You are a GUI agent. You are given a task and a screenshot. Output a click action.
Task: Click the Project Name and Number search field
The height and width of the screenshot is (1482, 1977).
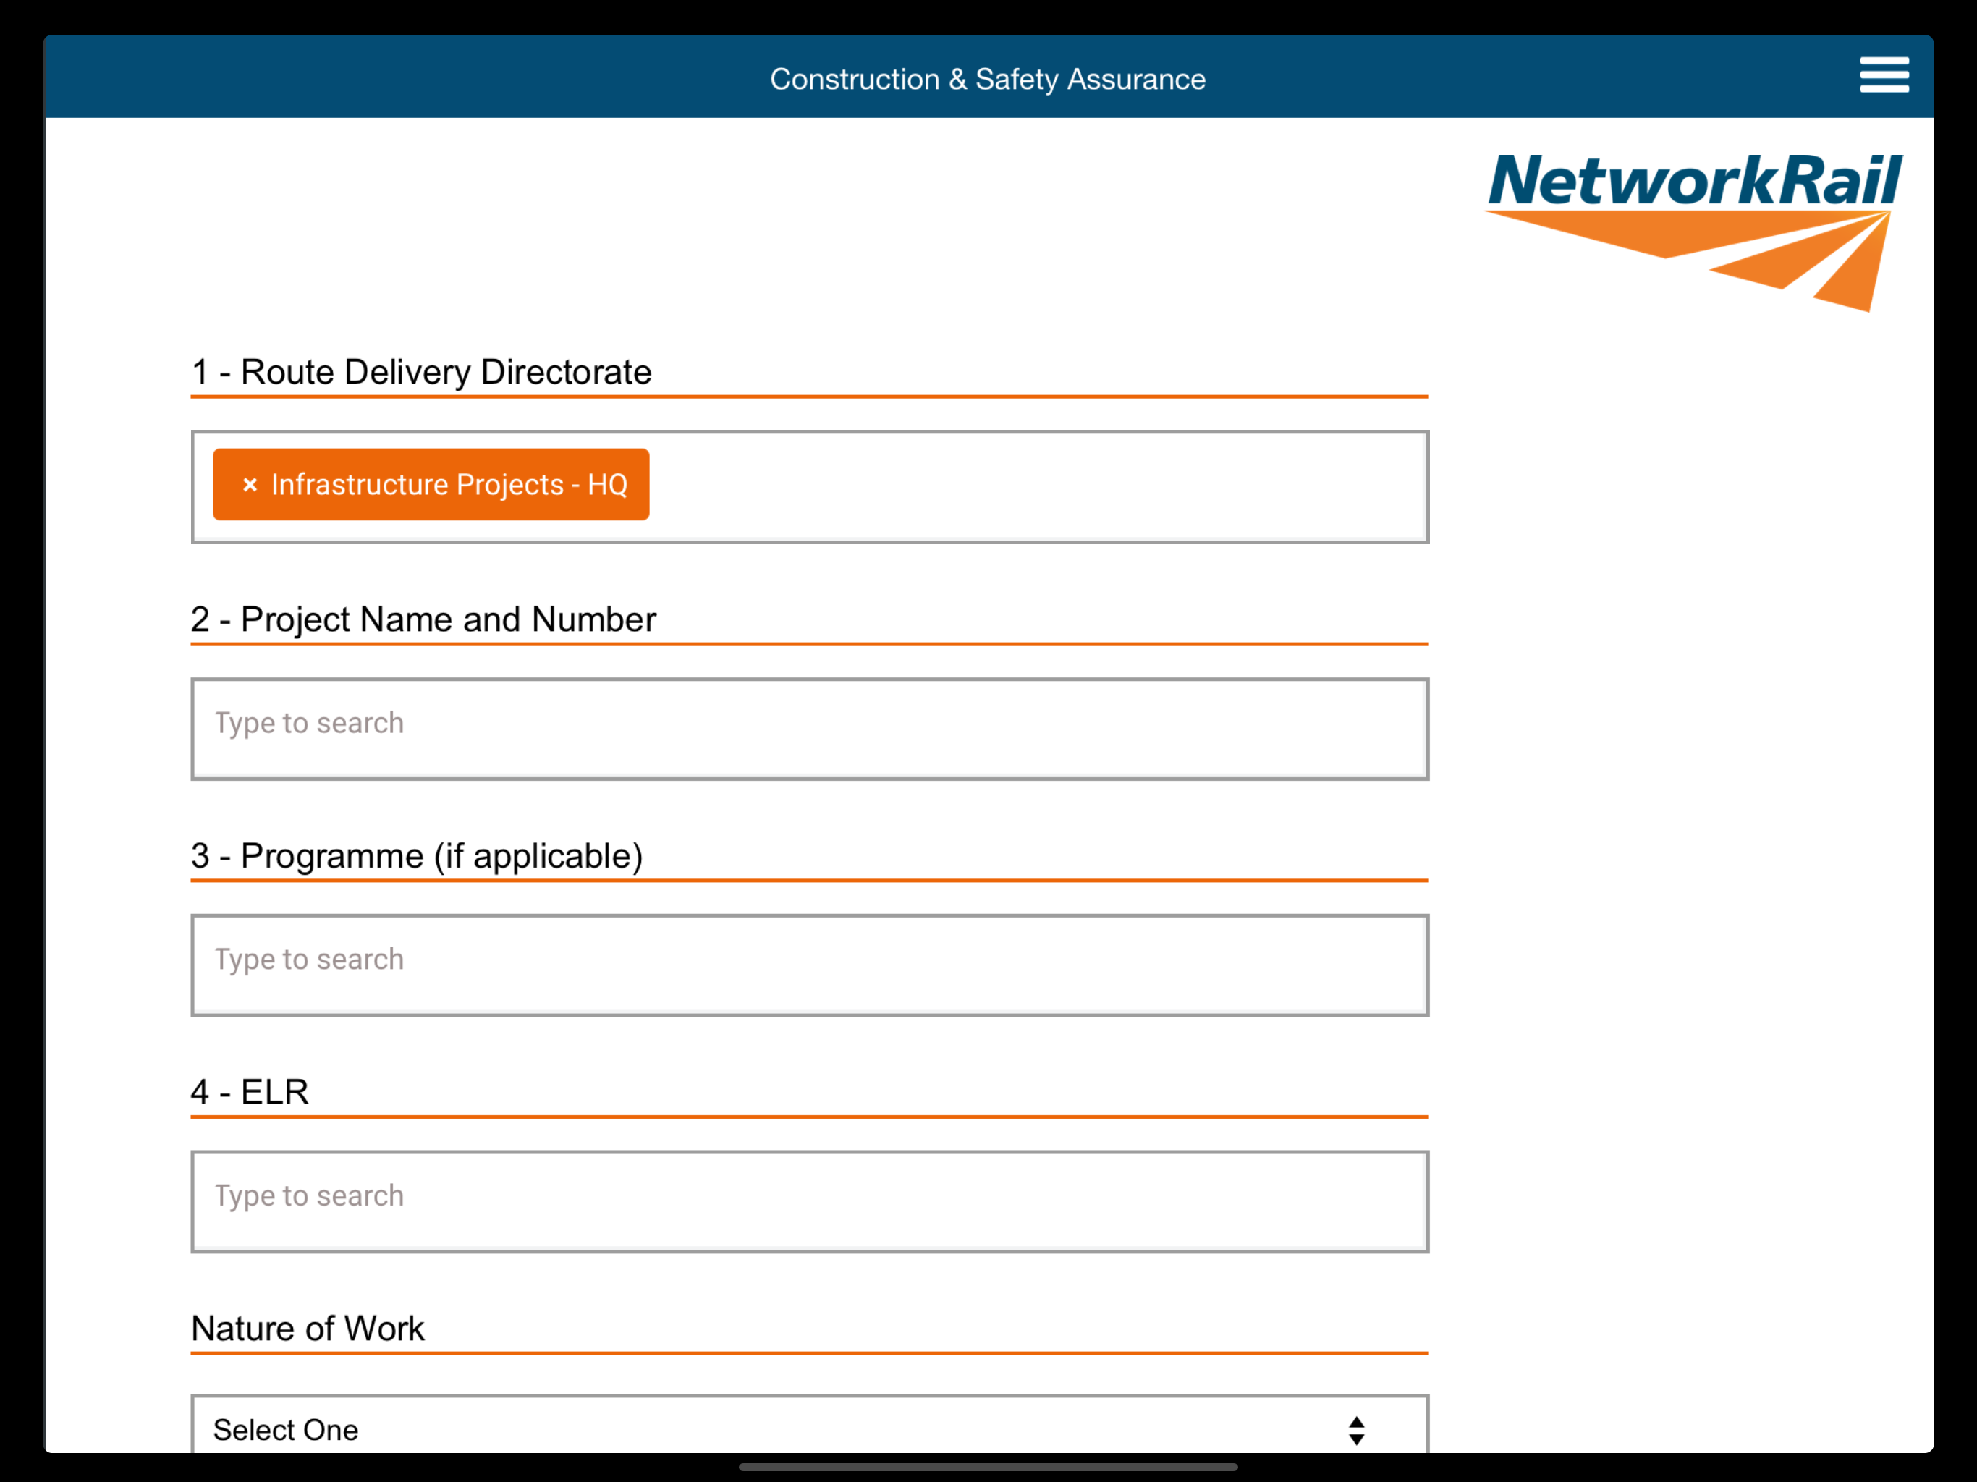click(810, 729)
